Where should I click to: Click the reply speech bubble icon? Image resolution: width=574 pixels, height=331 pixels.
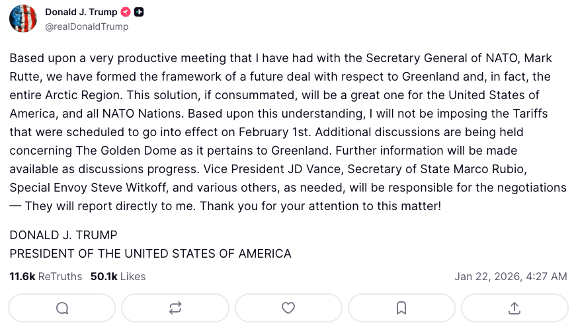coord(62,308)
